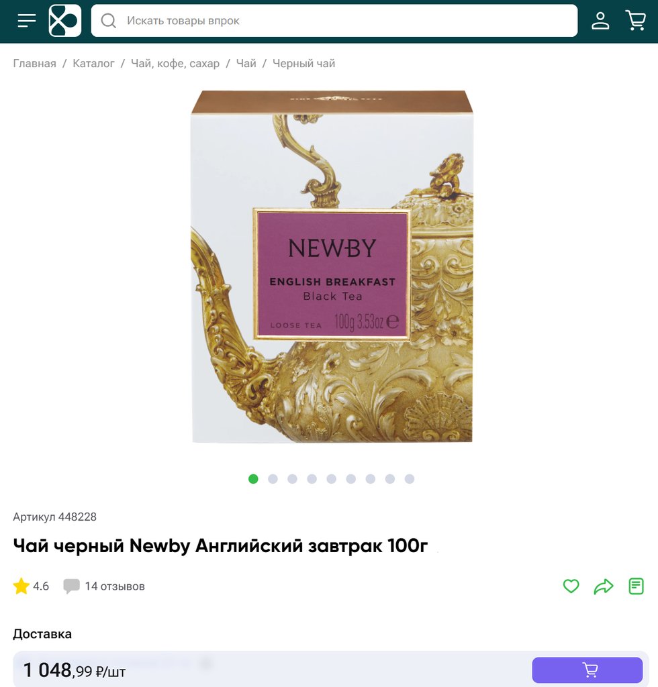The image size is (658, 687).
Task: Open the 14 отзывов reviews link
Action: click(114, 586)
